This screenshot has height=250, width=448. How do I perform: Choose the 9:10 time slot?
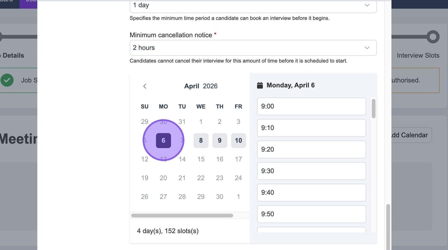311,128
